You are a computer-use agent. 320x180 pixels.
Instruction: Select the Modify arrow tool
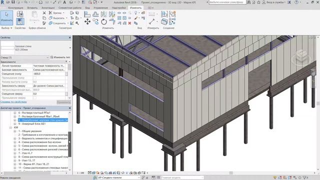[6, 18]
